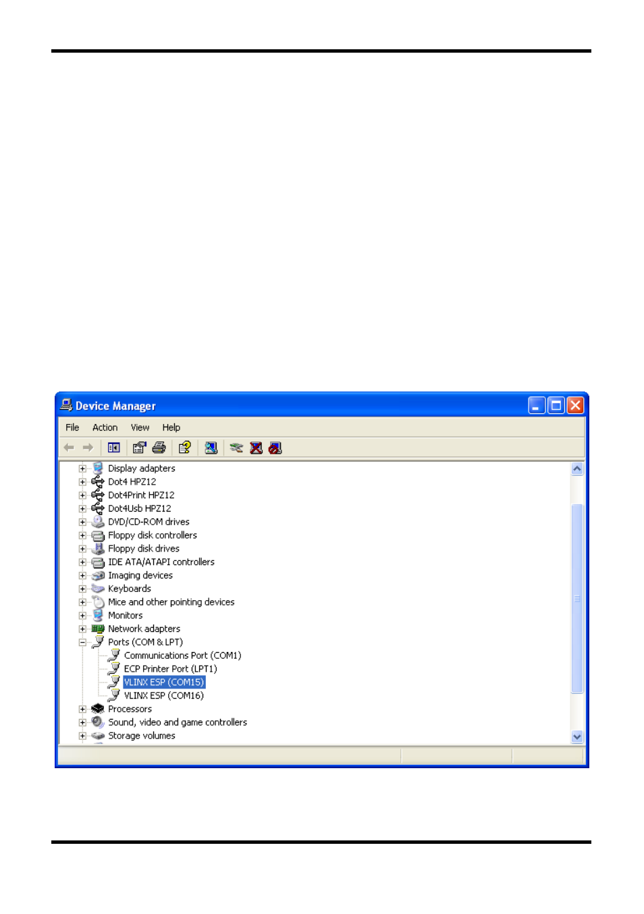Select the Imaging devices label

click(x=140, y=575)
